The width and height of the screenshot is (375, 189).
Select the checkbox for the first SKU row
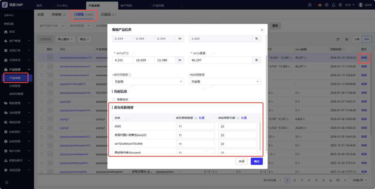(x=41, y=58)
